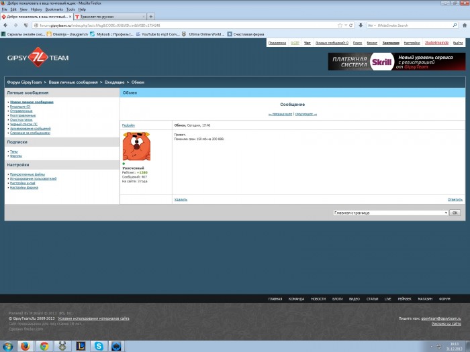Open the Tools menu
The width and height of the screenshot is (470, 352).
[x=70, y=9]
